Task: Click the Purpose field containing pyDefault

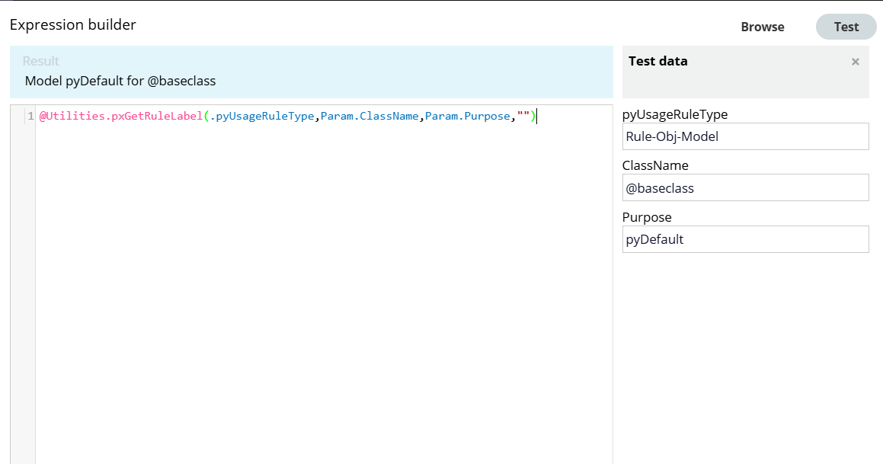Action: coord(745,239)
